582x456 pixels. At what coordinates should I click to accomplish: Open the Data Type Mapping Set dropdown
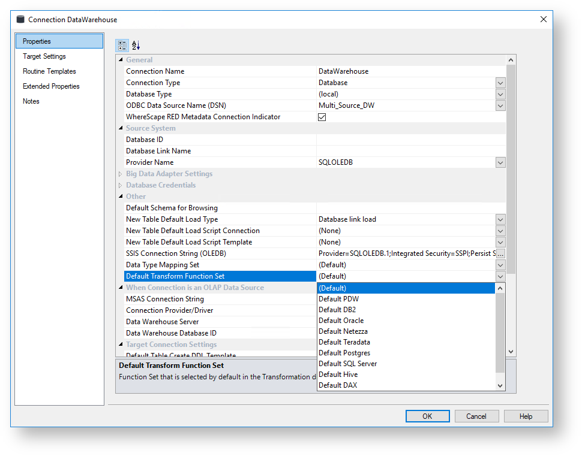(500, 265)
